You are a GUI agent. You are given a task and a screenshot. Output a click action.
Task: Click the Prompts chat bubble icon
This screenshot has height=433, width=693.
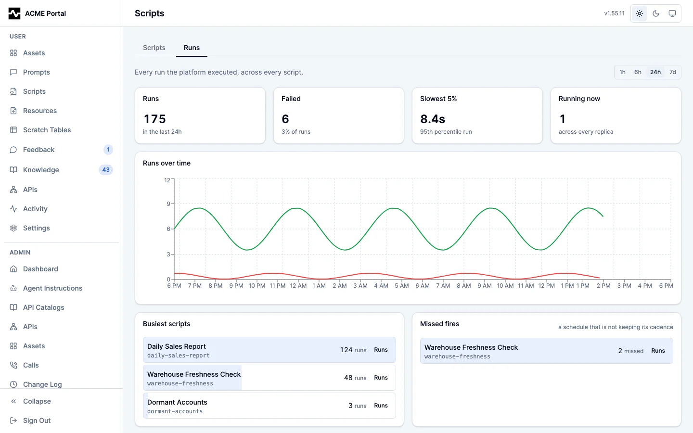[13, 72]
